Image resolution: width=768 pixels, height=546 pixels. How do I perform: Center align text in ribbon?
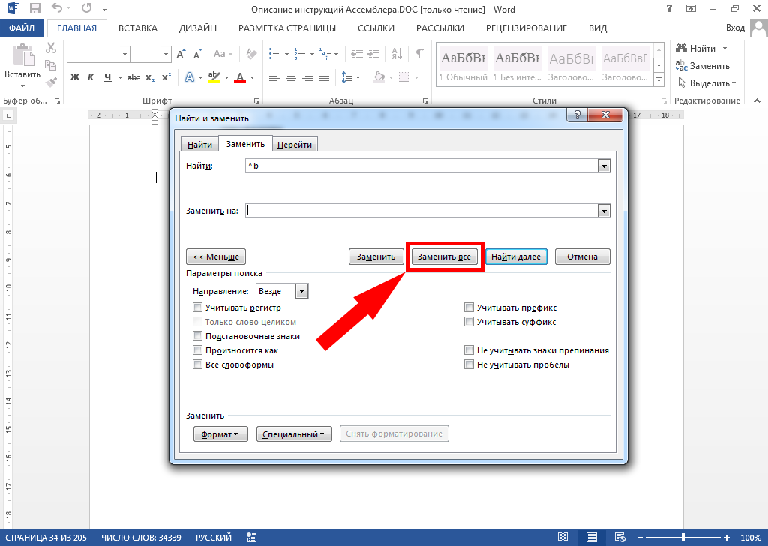(291, 77)
